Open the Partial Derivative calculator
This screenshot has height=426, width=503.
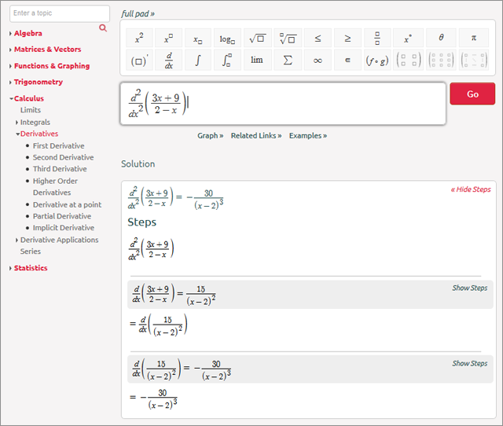coord(62,216)
